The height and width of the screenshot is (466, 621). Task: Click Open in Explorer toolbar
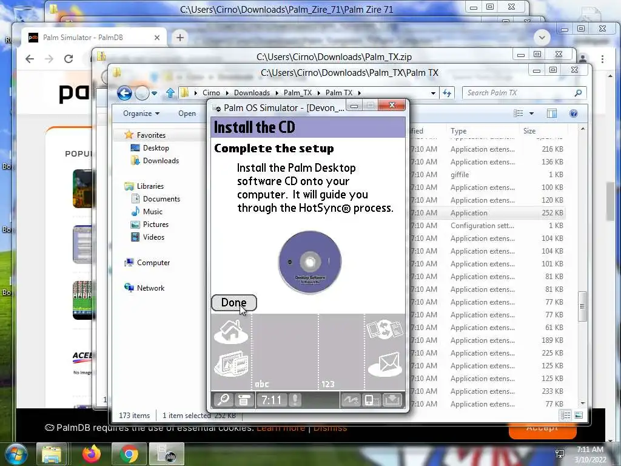[x=187, y=113]
